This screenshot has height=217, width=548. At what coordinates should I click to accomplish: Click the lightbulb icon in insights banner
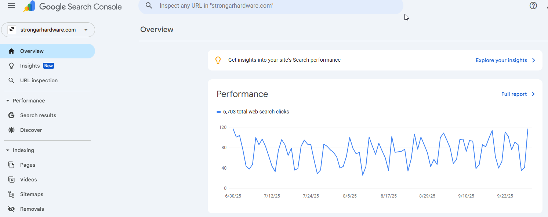click(218, 60)
